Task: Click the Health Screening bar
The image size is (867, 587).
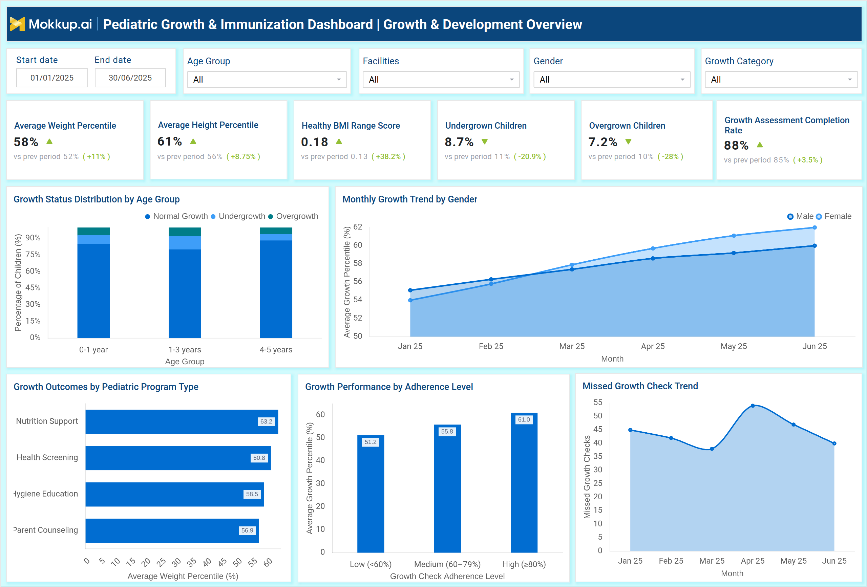Action: [x=178, y=458]
